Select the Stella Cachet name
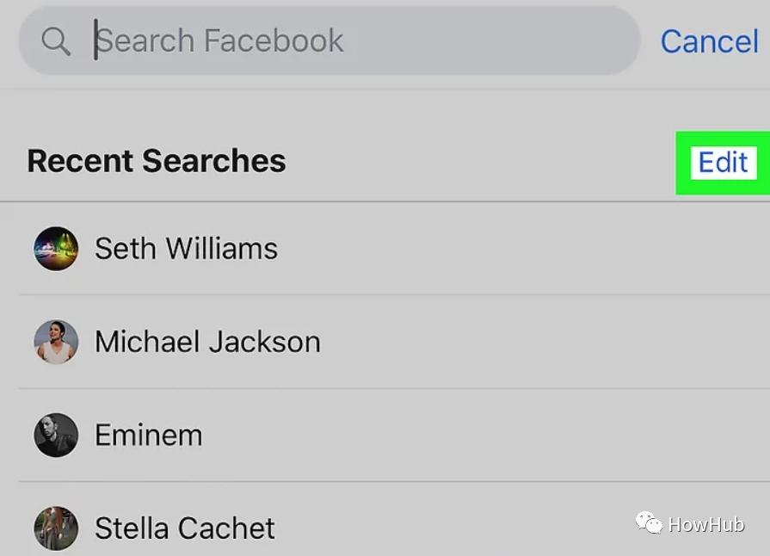770x556 pixels. (x=184, y=528)
